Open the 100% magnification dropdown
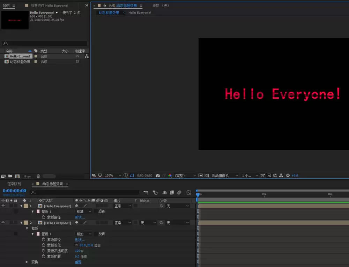This screenshot has height=267, width=349. 113,176
